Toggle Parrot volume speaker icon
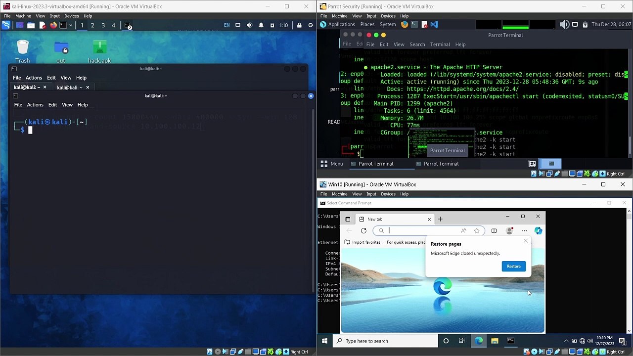Screen dimensions: 633x356 pyautogui.click(x=564, y=24)
